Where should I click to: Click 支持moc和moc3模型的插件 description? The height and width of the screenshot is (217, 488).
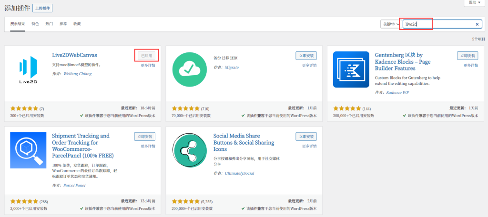pos(77,65)
